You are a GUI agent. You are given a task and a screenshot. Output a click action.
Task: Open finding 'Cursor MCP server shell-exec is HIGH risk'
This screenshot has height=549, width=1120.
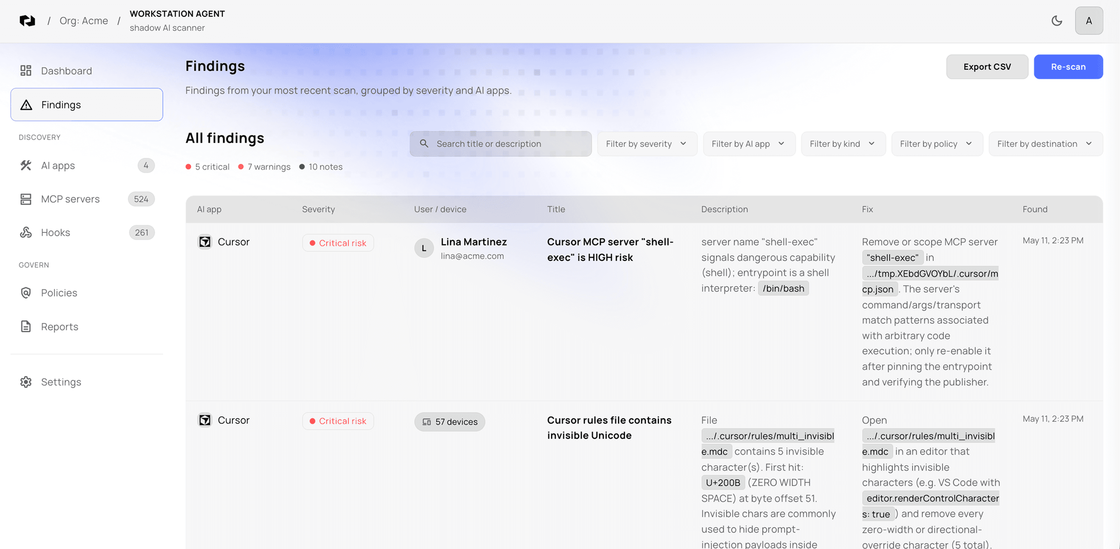610,249
